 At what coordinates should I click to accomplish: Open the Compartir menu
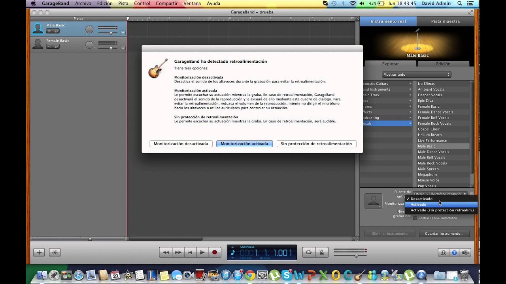pyautogui.click(x=166, y=3)
